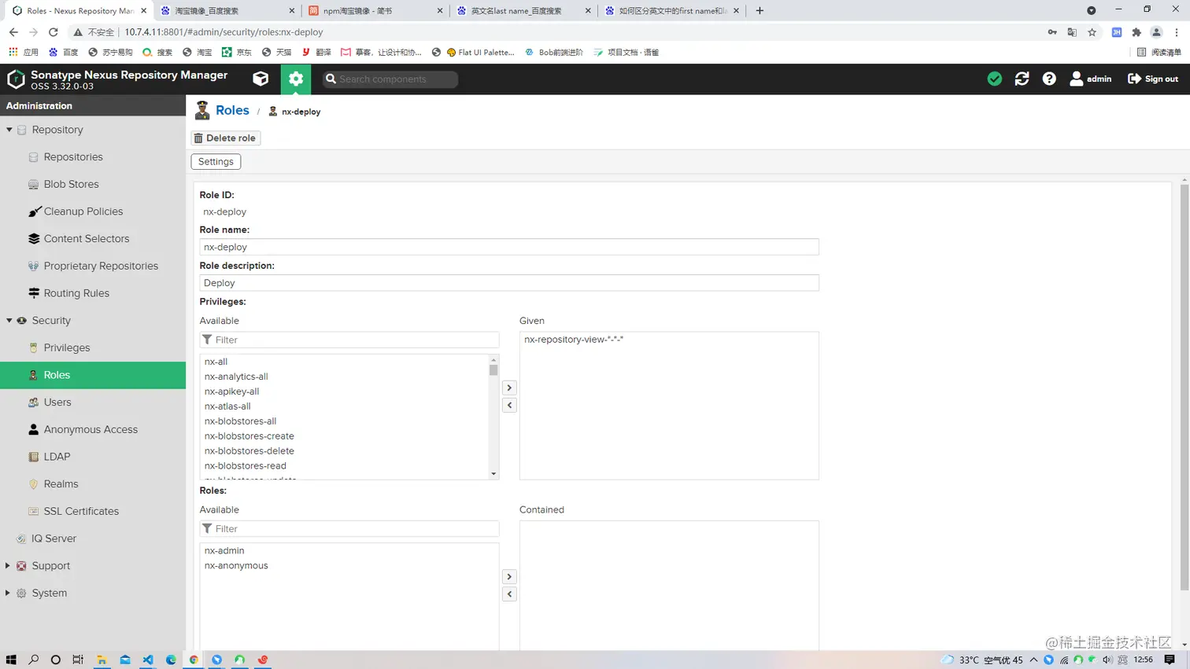Viewport: 1190px width, 669px height.
Task: Open Windows taskbar search
Action: (x=33, y=660)
